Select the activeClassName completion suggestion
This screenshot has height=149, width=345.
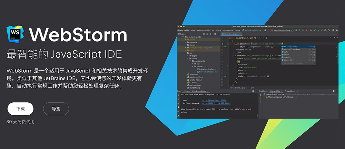point(298,49)
